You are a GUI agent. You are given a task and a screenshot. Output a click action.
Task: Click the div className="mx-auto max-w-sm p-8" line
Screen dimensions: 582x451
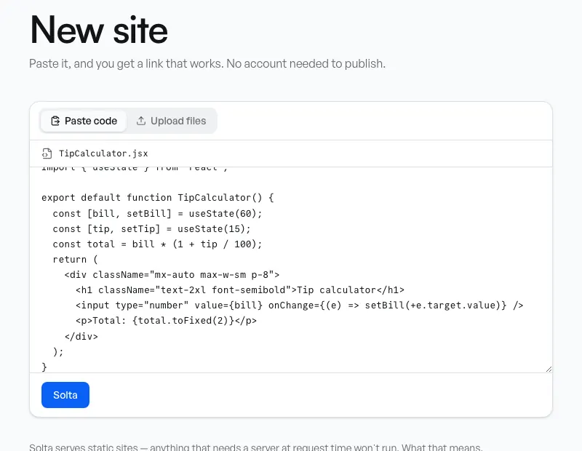[172, 275]
